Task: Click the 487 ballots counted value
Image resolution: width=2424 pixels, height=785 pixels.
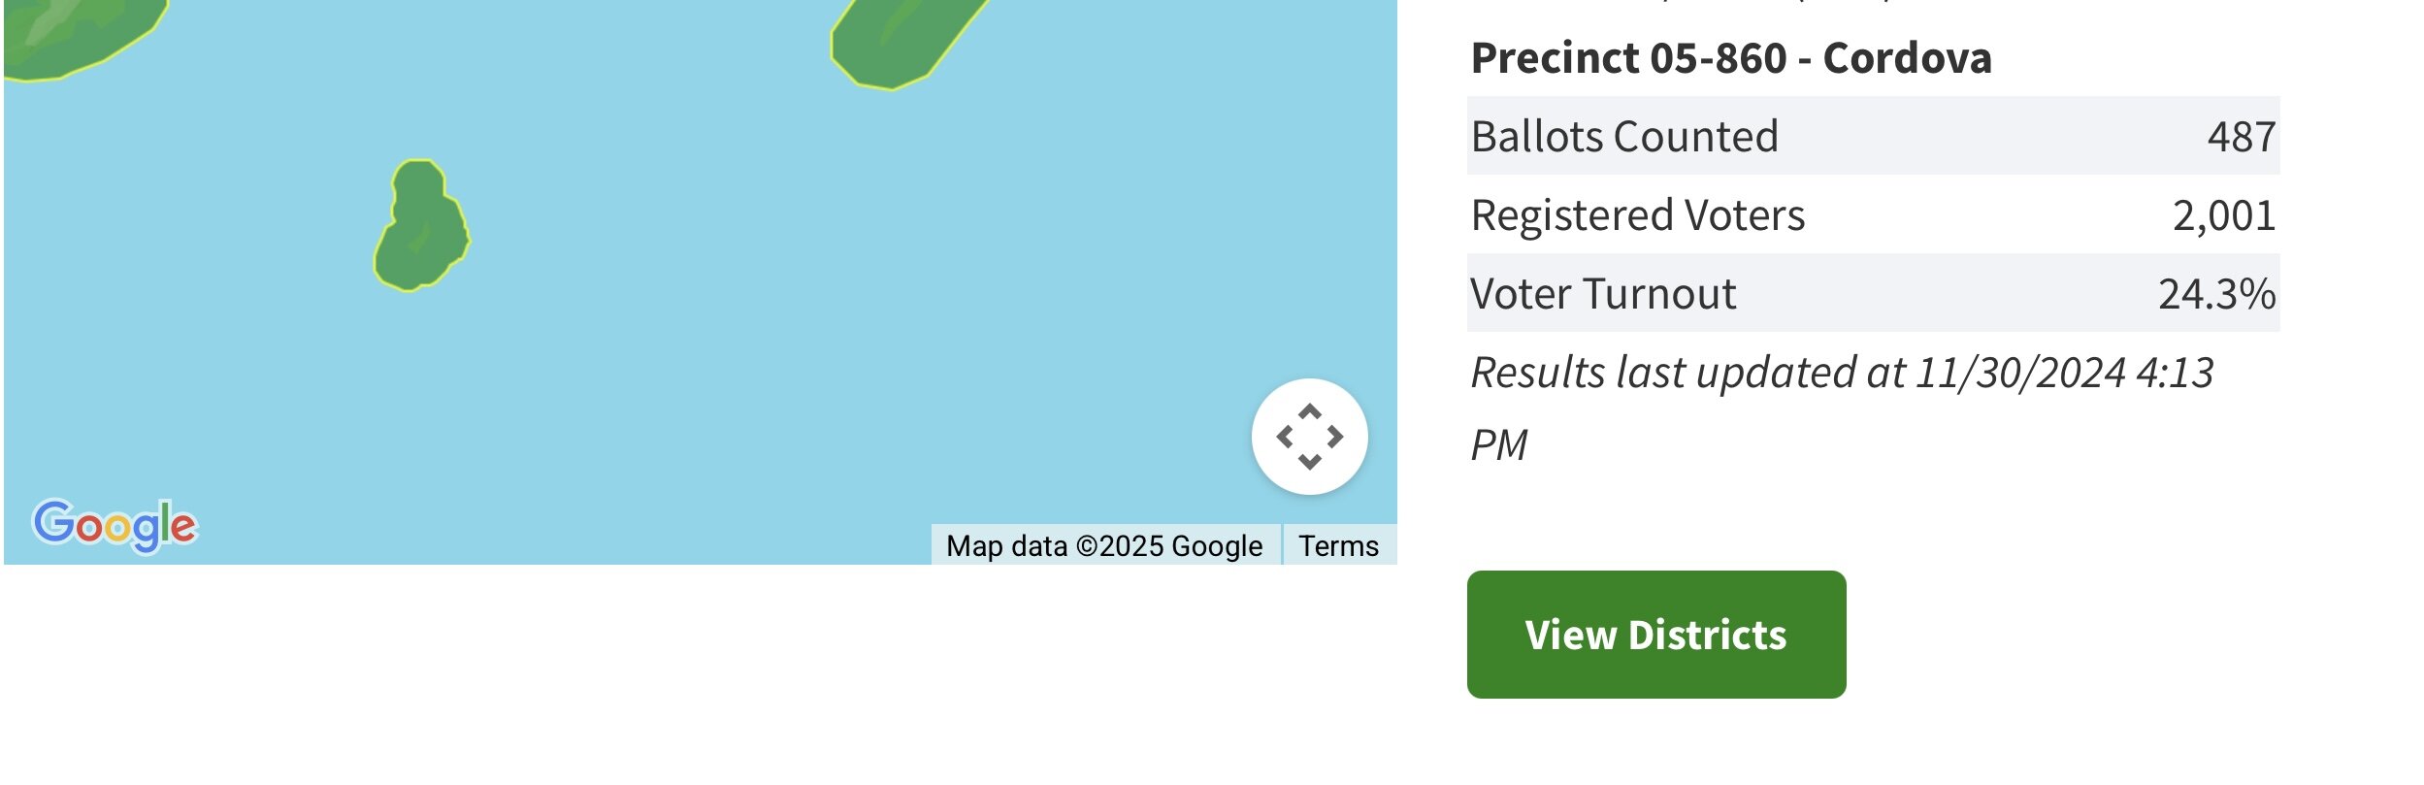Action: [x=2241, y=136]
